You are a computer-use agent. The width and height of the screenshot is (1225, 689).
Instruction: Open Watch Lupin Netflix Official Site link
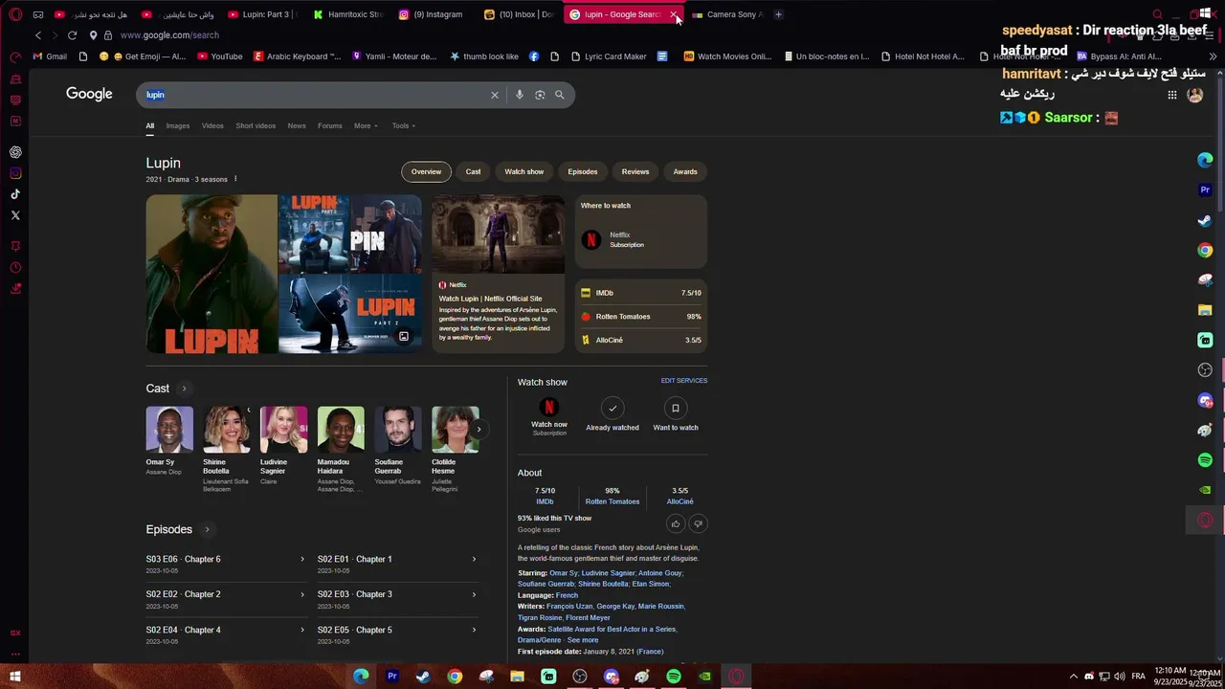coord(491,299)
